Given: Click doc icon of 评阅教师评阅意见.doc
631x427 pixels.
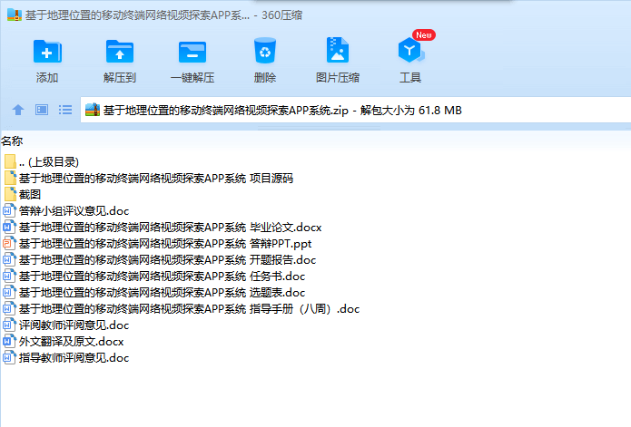Looking at the screenshot, I should point(9,325).
